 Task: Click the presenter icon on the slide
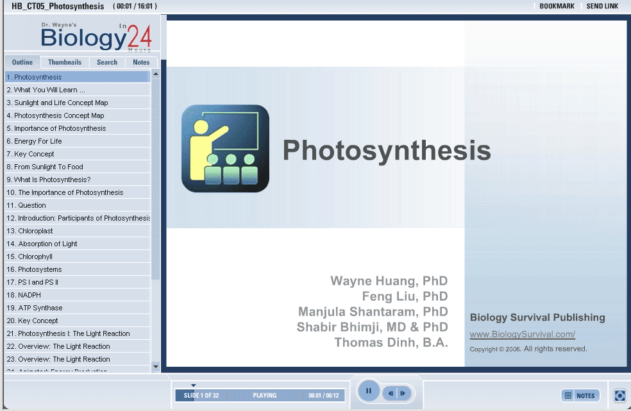tap(225, 148)
